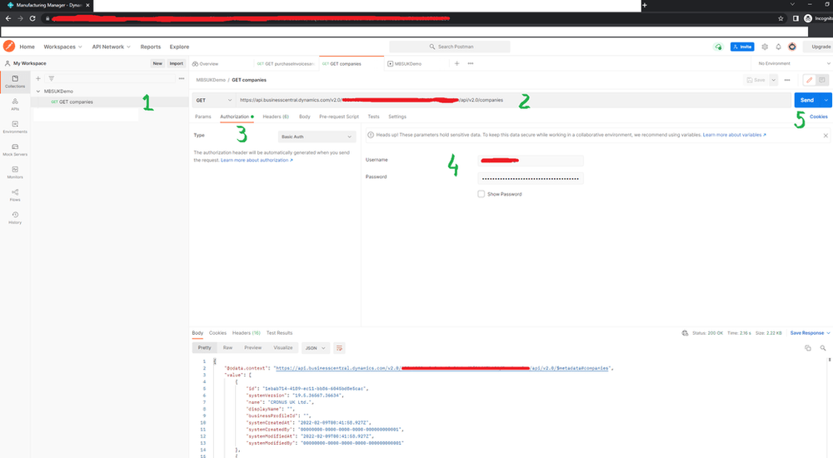This screenshot has height=458, width=833.
Task: Open the notifications bell icon
Action: click(778, 47)
